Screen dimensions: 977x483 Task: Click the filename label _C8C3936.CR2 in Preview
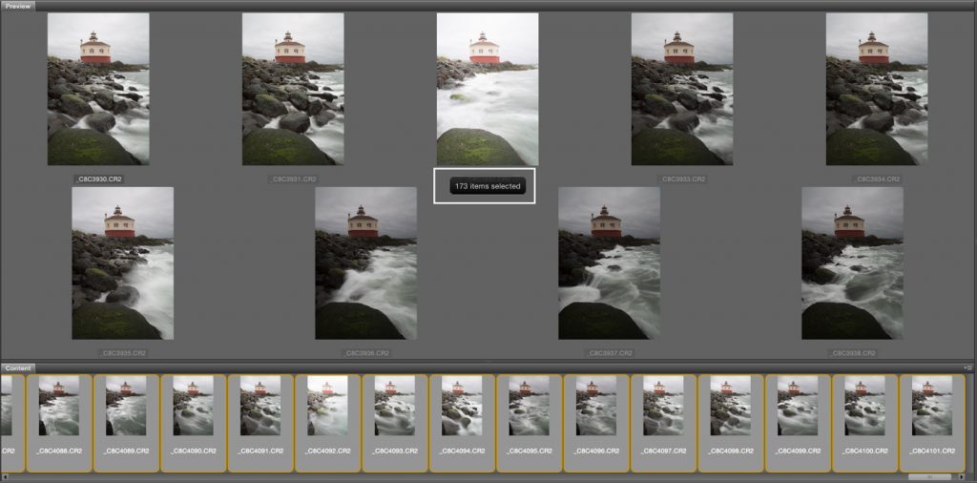pos(366,353)
